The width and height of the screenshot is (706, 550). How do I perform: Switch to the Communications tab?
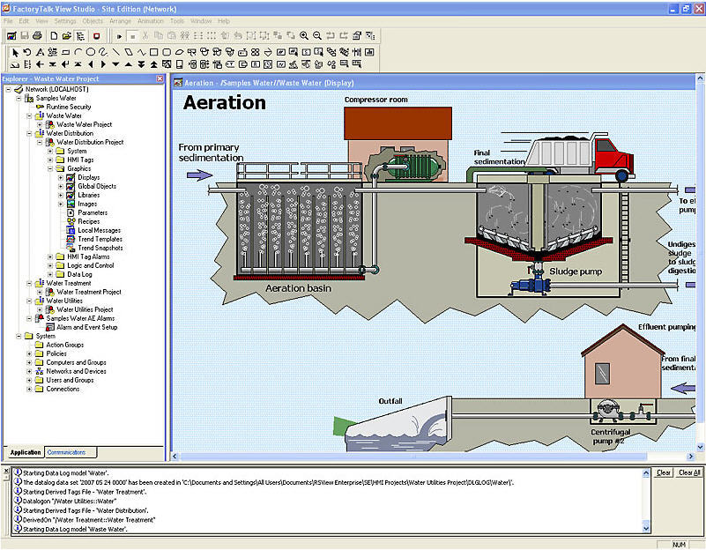click(x=66, y=452)
